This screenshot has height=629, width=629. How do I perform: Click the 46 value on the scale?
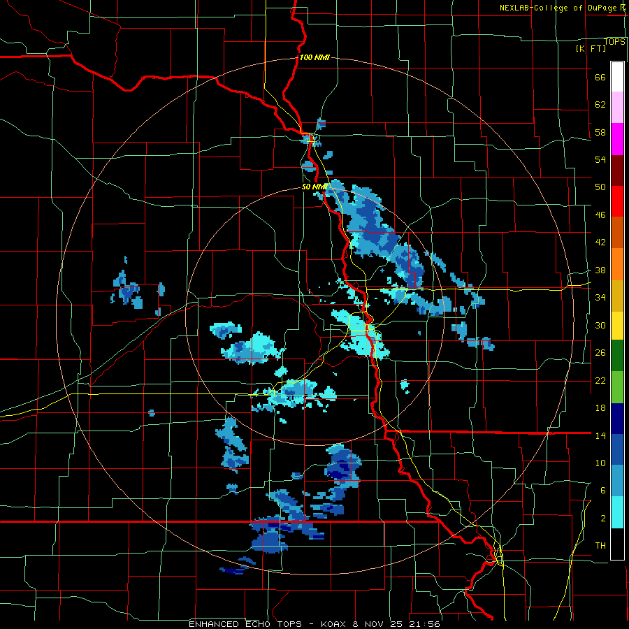(600, 215)
